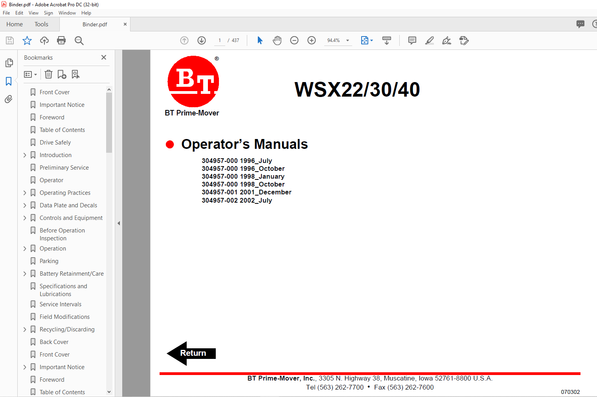Save the file with the floppy icon
This screenshot has width=597, height=397.
[x=10, y=40]
